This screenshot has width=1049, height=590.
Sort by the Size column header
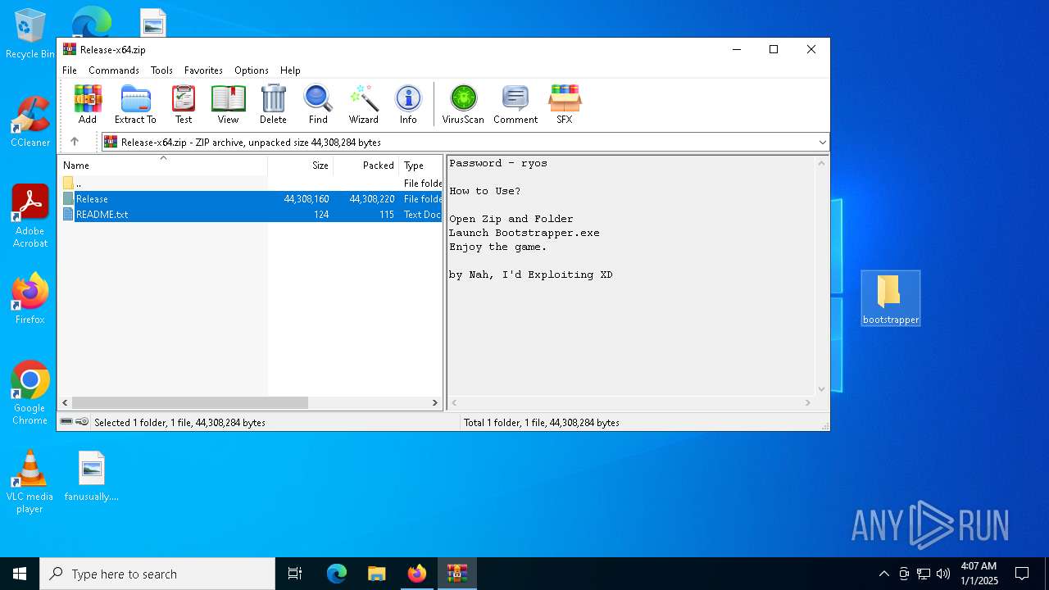[300, 166]
